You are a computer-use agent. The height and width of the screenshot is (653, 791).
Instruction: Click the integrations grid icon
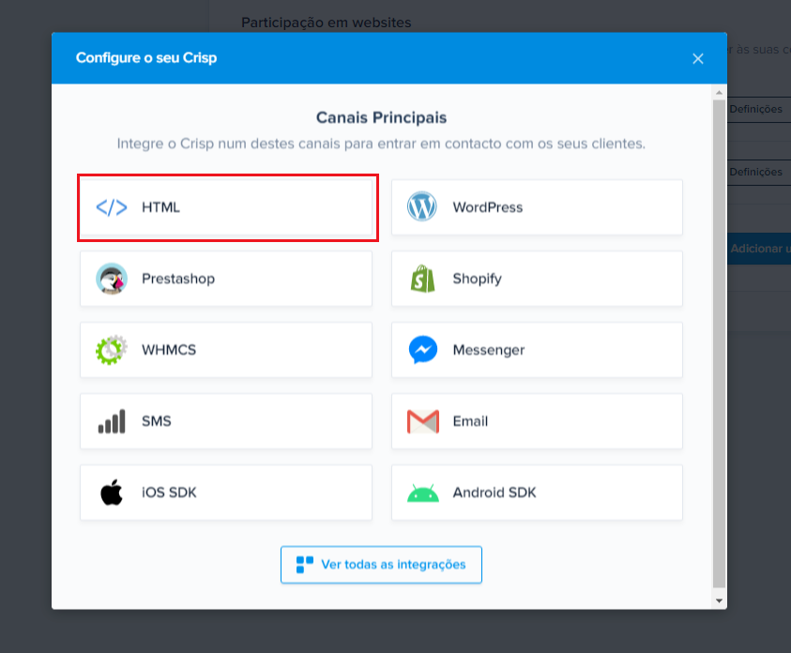pos(305,565)
